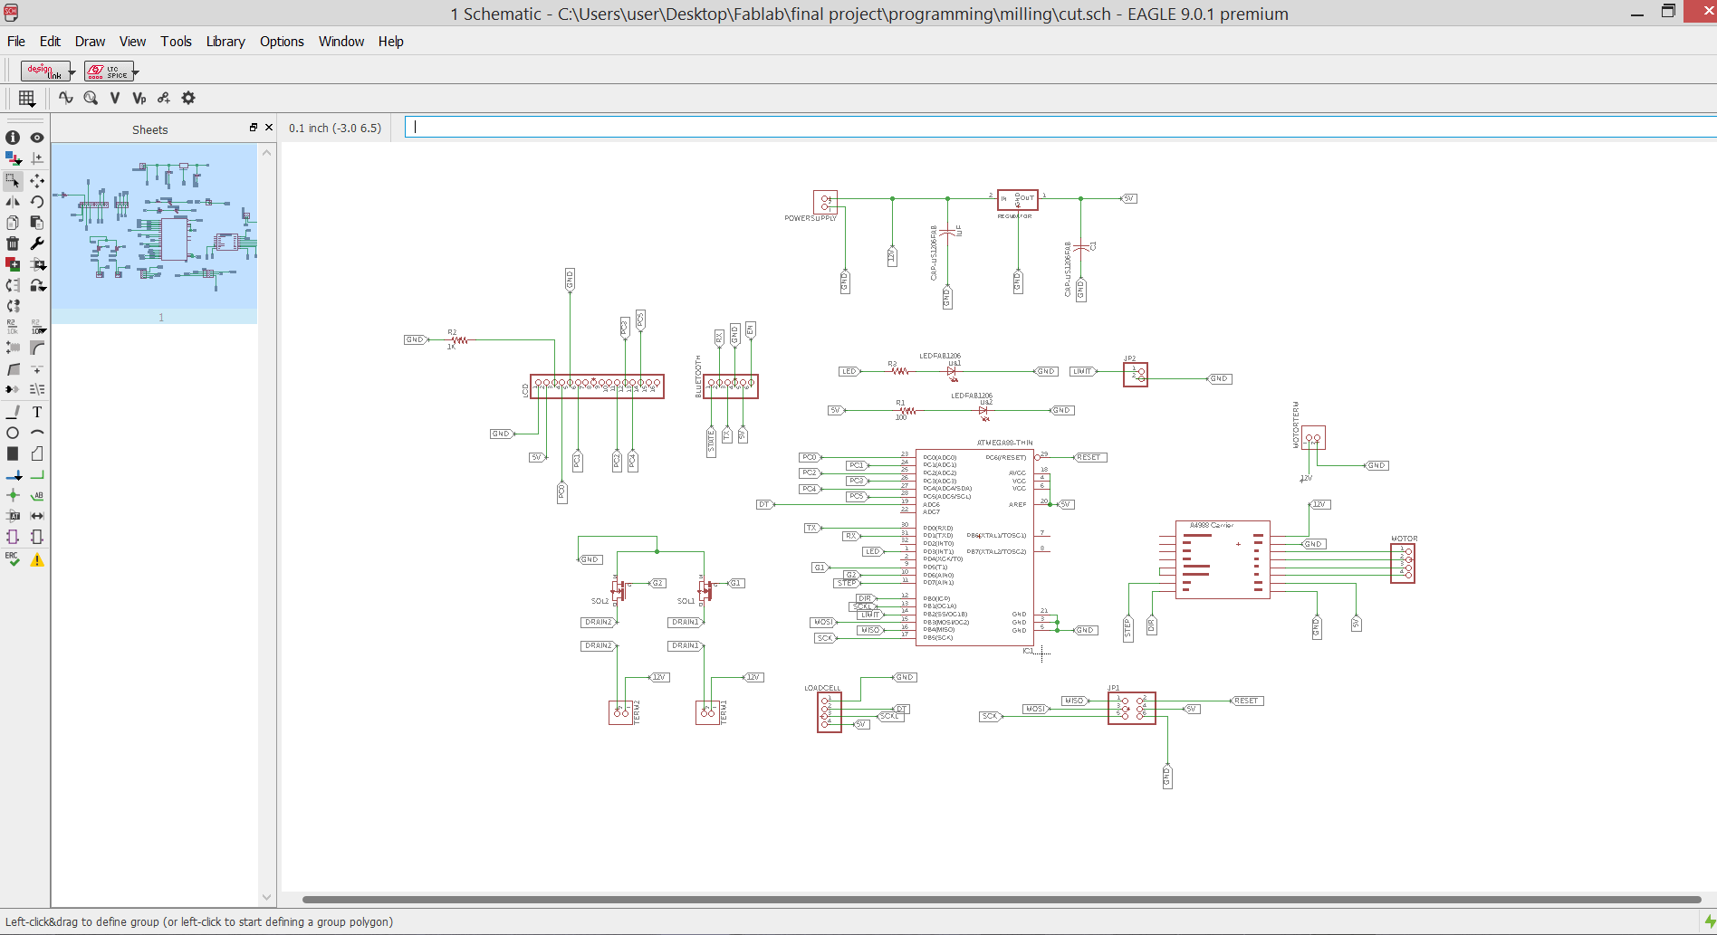Viewport: 1717px width, 935px height.
Task: Click the Mirror tool icon
Action: point(13,202)
